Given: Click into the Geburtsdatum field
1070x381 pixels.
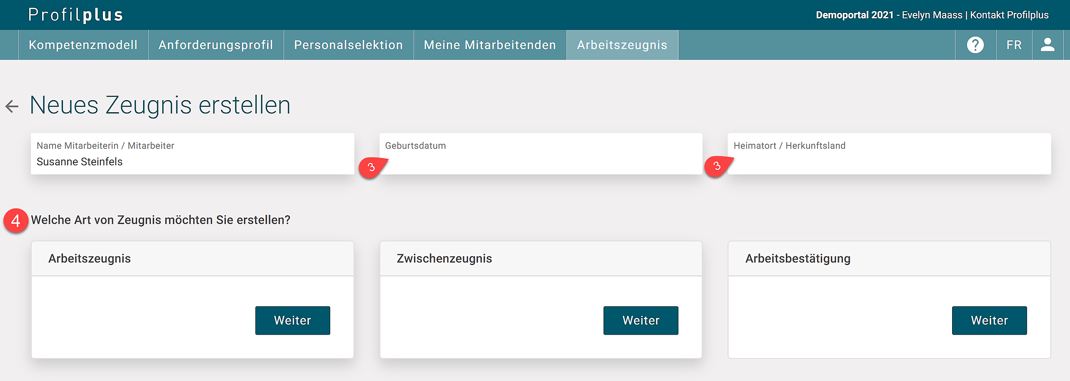Looking at the screenshot, I should pyautogui.click(x=541, y=161).
